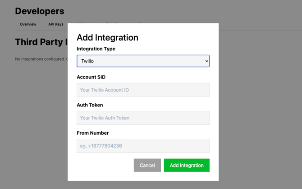Click into the Auth Token field
This screenshot has width=302, height=189.
pos(143,118)
